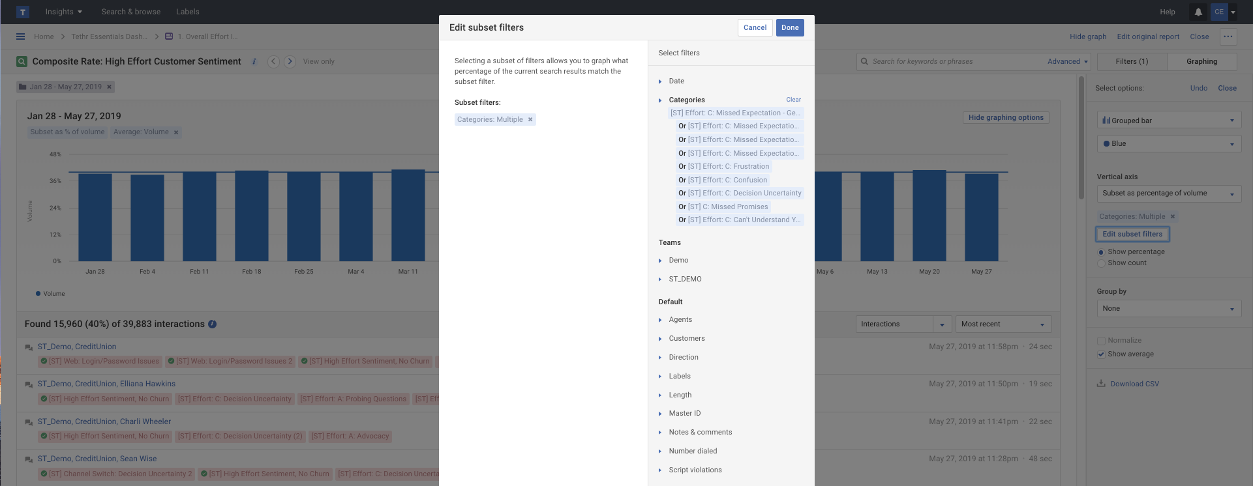
Task: Click Clear link for Categories
Action: pos(793,100)
